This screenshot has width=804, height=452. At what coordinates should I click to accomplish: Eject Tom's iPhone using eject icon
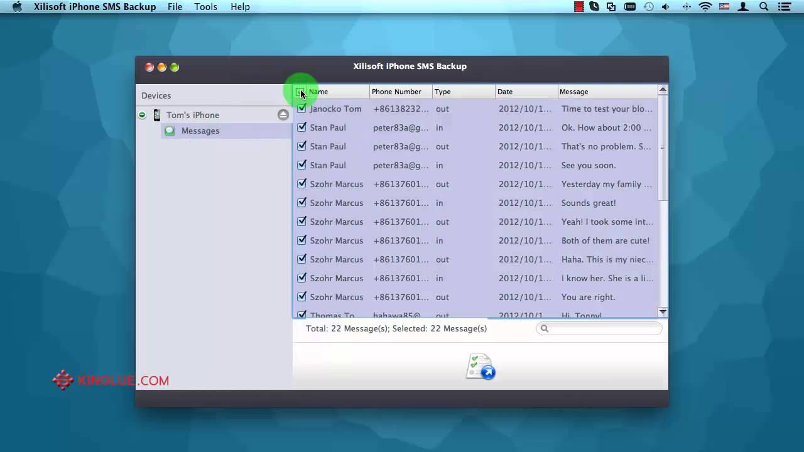click(x=283, y=115)
